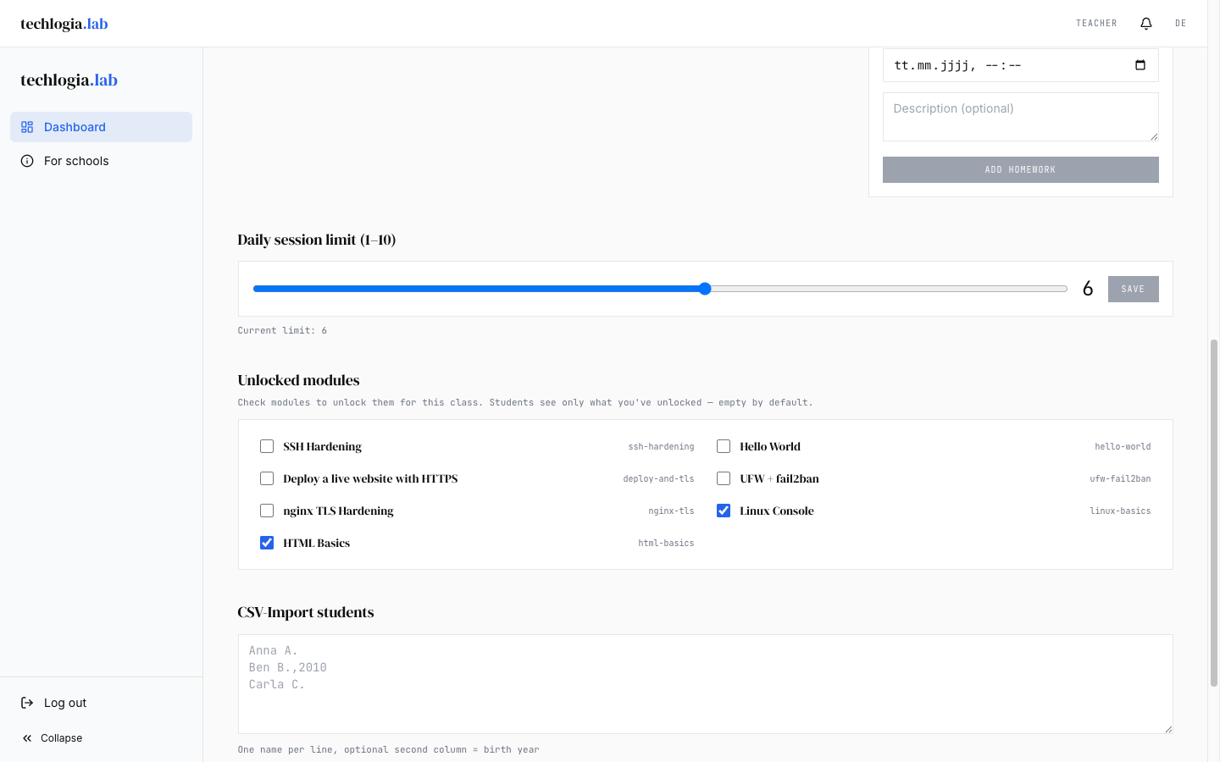Click the ufw-fail2ban slug text
Screen dimensions: 1220x762
tap(1120, 478)
